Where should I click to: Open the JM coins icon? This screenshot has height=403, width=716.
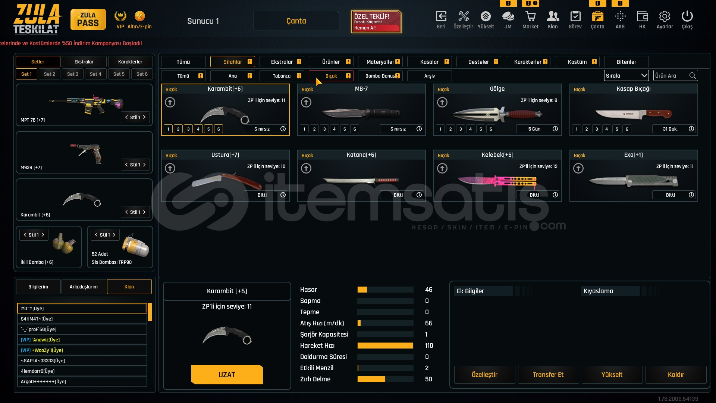coord(508,16)
